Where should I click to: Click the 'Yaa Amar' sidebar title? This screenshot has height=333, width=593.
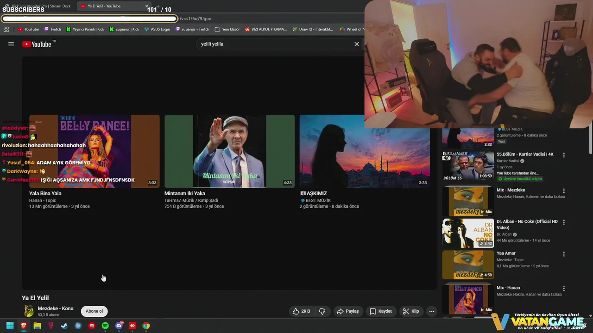(506, 253)
